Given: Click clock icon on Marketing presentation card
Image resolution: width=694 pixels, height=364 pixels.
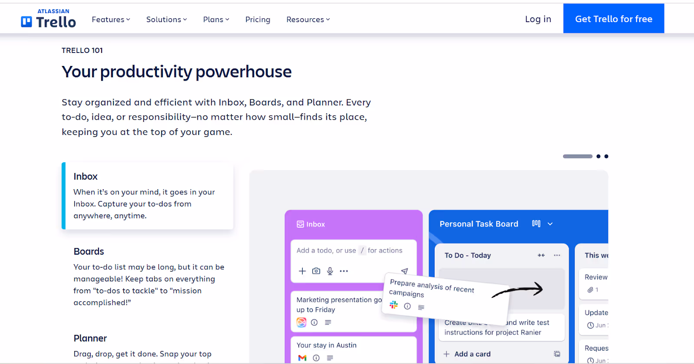Looking at the screenshot, I should click(314, 322).
